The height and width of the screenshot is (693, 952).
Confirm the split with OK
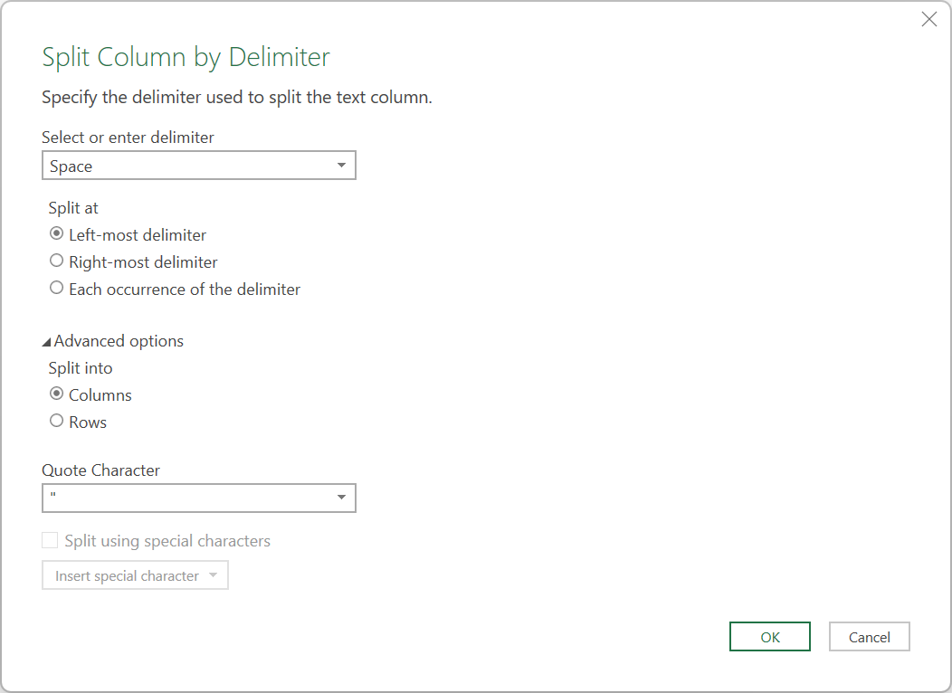point(769,636)
